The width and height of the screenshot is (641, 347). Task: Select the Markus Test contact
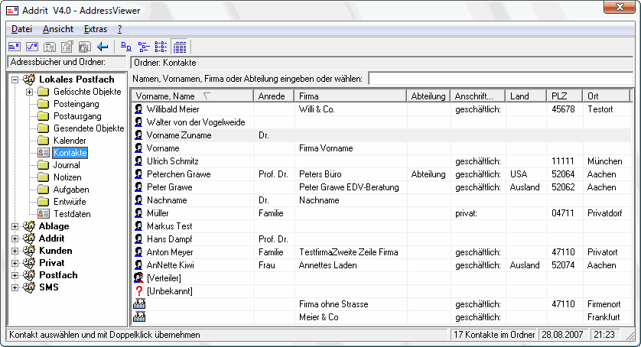point(169,226)
